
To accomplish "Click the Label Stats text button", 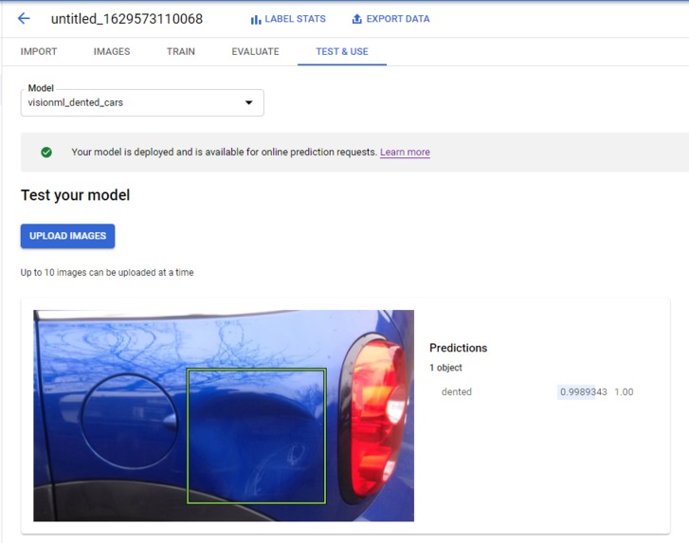I will coord(296,19).
